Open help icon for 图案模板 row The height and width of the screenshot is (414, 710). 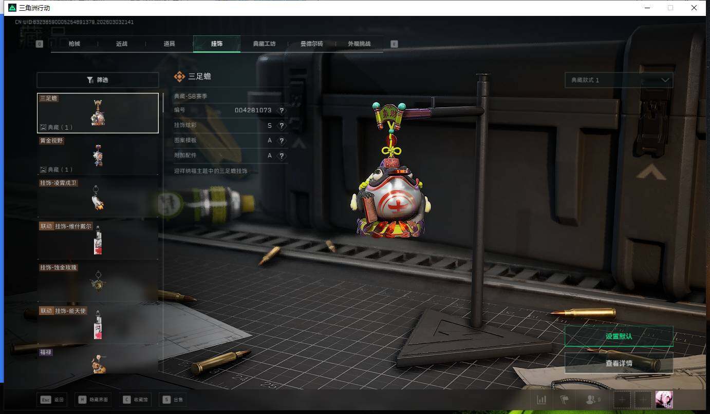pos(281,141)
